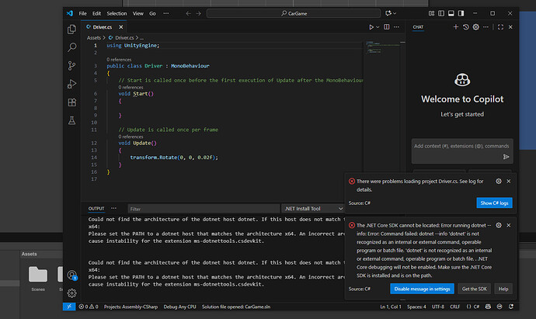
Task: Open the Source Control view
Action: point(71,67)
